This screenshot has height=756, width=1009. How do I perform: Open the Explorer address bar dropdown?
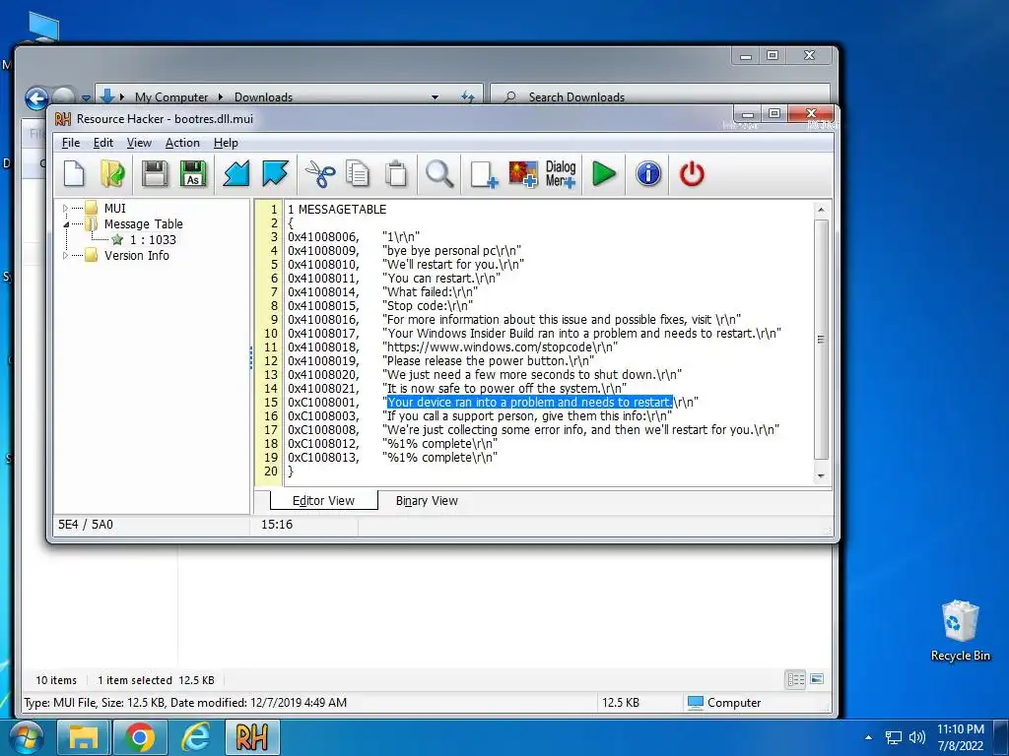click(x=435, y=97)
